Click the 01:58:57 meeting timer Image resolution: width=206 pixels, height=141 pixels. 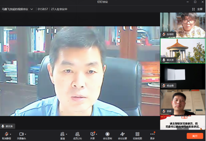43,9
